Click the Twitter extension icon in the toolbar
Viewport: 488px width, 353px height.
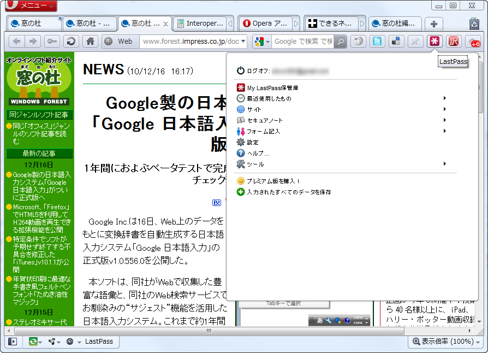377,41
